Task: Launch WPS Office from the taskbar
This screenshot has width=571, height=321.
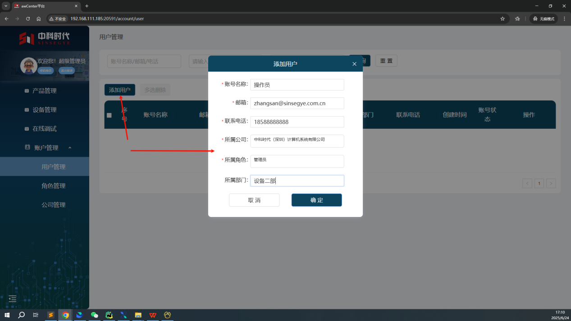Action: [153, 315]
